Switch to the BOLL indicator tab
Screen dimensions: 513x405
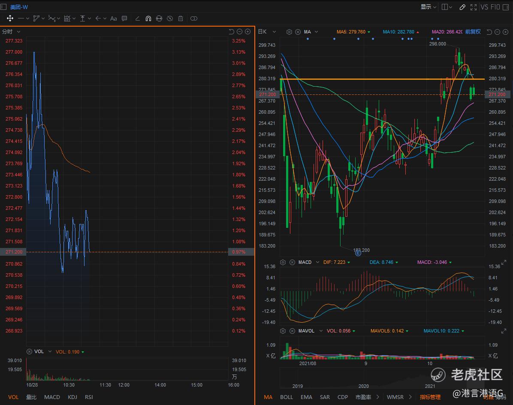click(287, 397)
